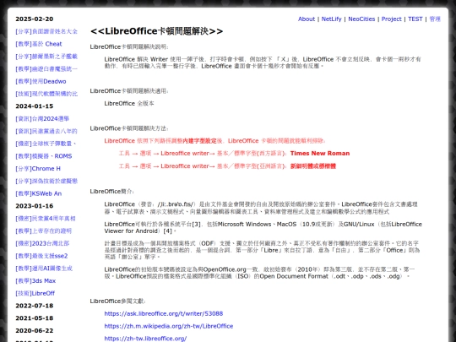Open the [分享]負面諧音姓名大全 article
Viewport: 456px width, 342px height.
(x=46, y=31)
